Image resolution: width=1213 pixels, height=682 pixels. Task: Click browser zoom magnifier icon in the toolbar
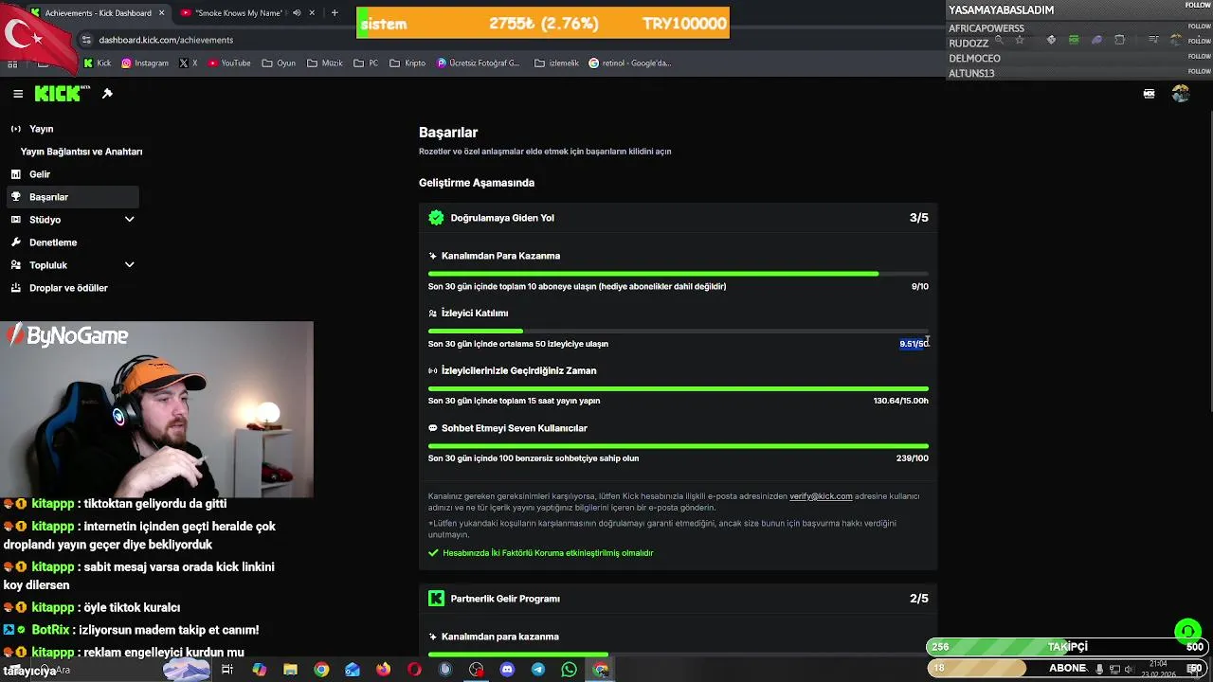coord(999,40)
